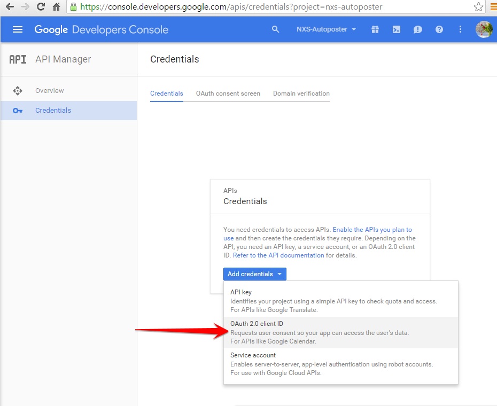Click the Credentials key icon in sidebar

click(x=18, y=111)
